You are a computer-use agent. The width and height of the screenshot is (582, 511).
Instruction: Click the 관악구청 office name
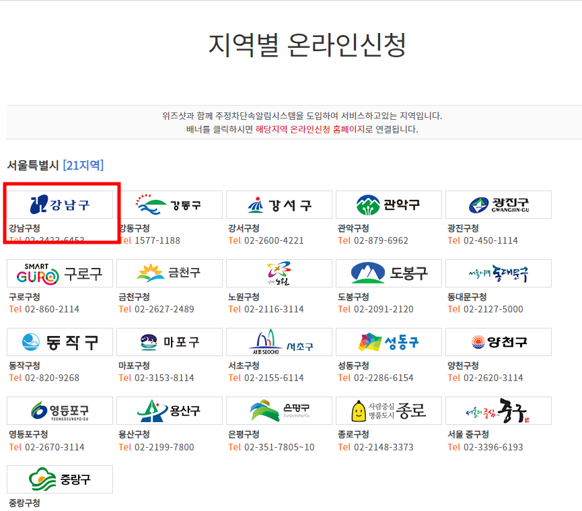point(353,228)
